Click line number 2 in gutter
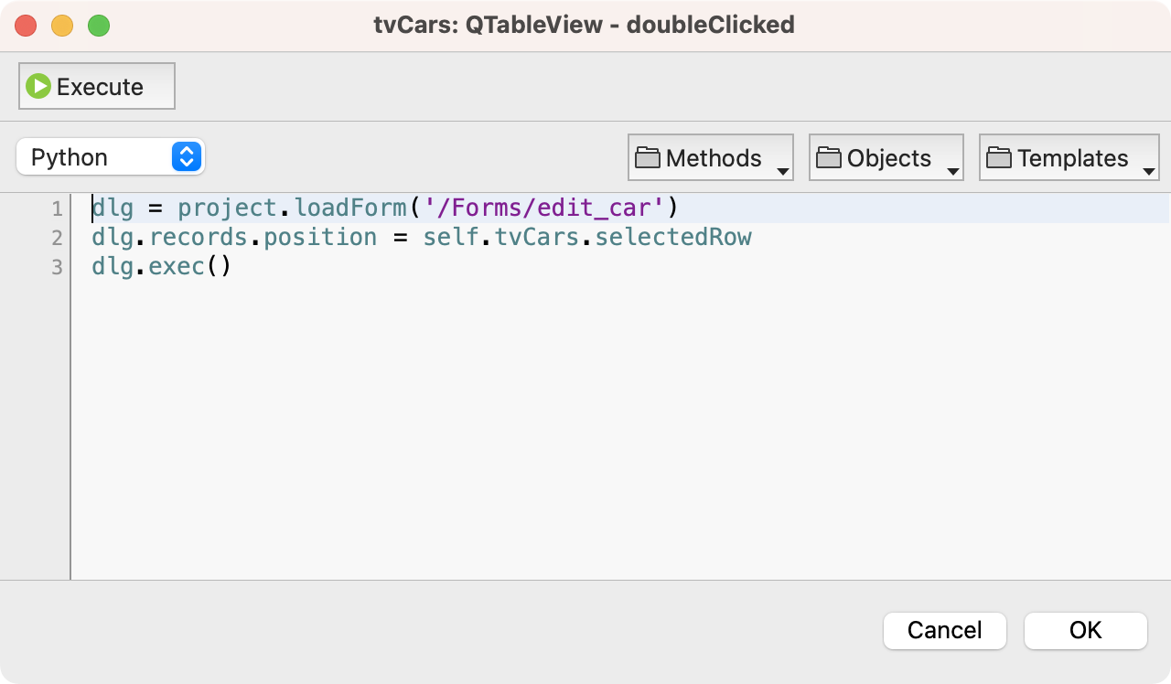This screenshot has height=684, width=1171. [x=57, y=238]
